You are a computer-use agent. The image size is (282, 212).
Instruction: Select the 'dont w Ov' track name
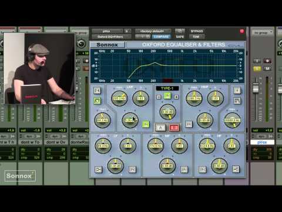point(56,142)
